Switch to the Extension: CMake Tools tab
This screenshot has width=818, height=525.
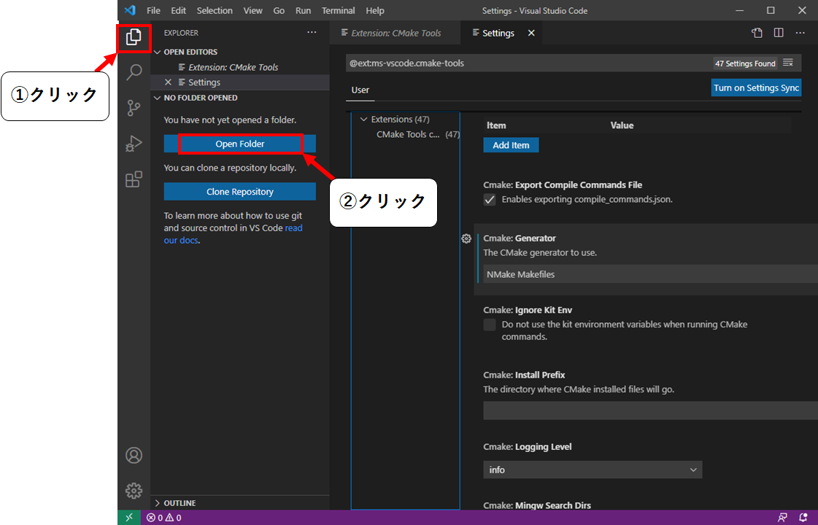click(395, 32)
